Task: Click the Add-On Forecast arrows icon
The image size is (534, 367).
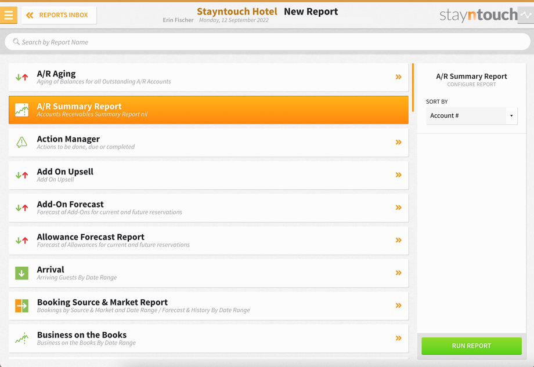Action: (x=22, y=208)
